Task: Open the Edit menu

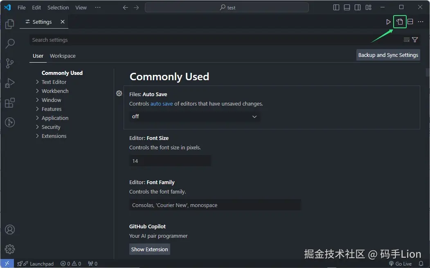Action: click(x=36, y=8)
